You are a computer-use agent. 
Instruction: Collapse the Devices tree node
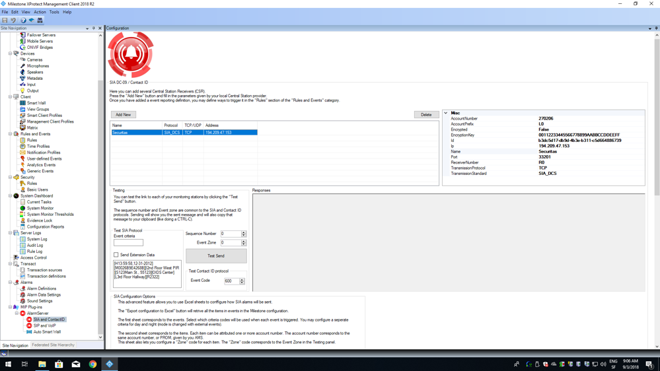pyautogui.click(x=10, y=53)
